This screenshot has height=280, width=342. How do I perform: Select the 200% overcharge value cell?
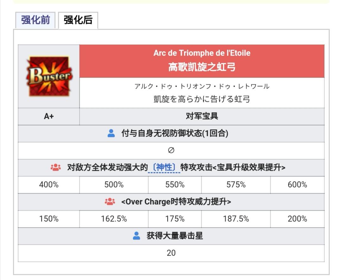[x=297, y=219]
